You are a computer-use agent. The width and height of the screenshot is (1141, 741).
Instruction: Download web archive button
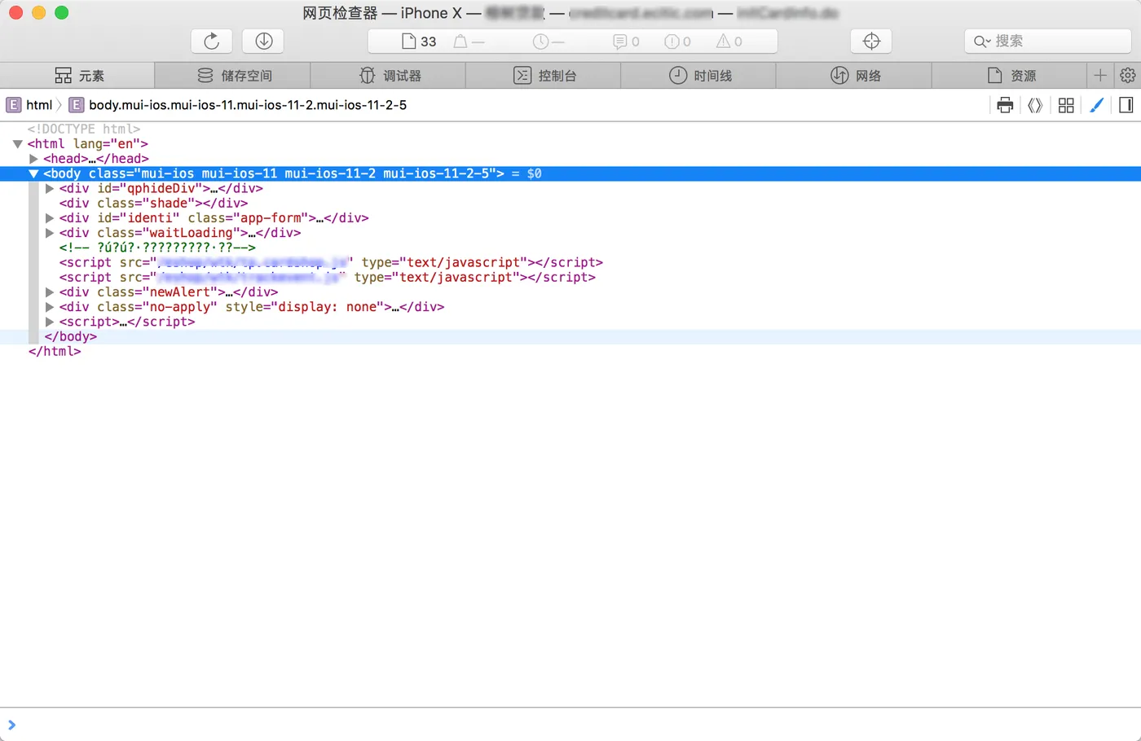tap(263, 41)
